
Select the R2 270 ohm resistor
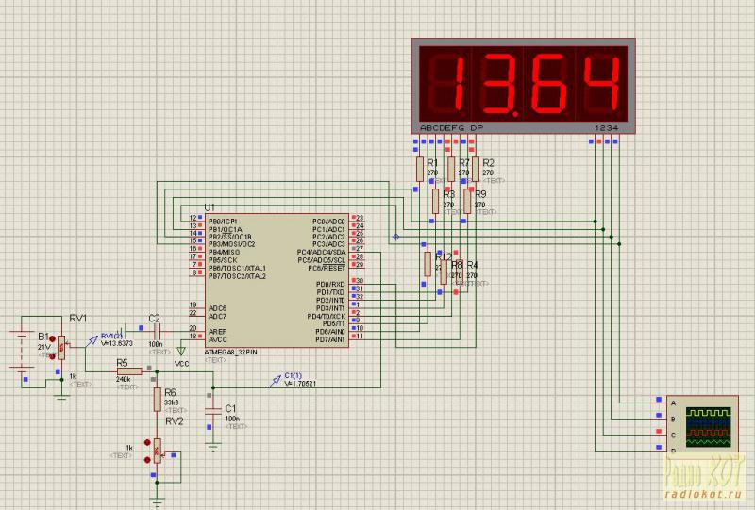click(x=475, y=169)
